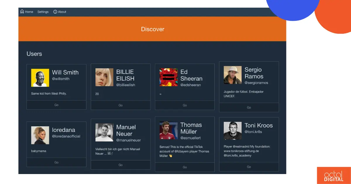
Task: Click the @sergioramos handle
Action: pos(256,83)
